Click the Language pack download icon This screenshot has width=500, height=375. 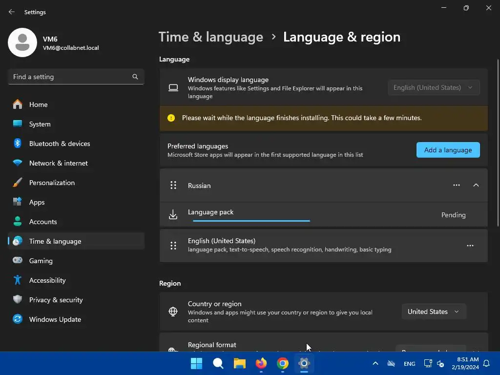173,215
